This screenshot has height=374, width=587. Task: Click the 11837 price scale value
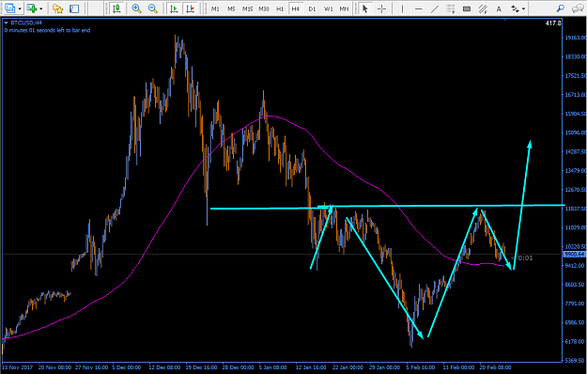tap(576, 209)
